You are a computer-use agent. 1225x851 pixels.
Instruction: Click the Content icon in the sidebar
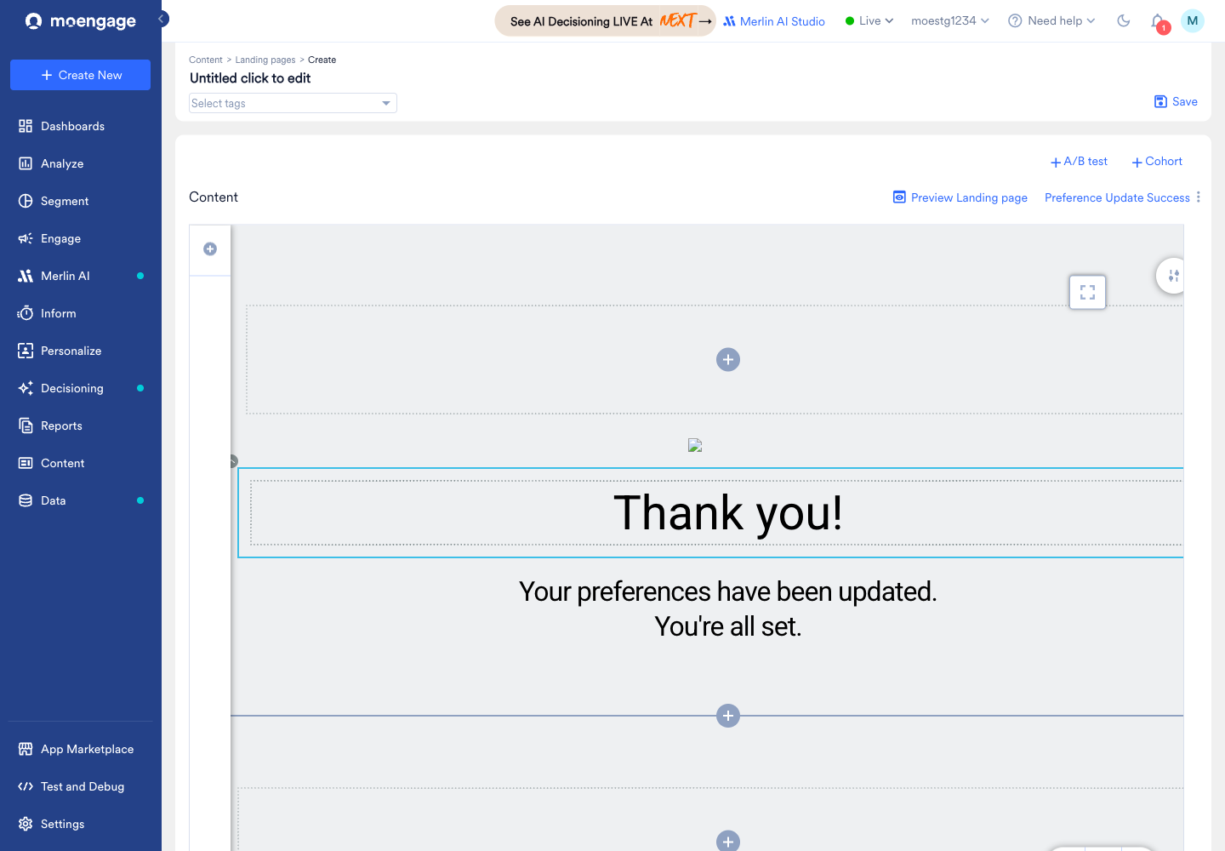26,463
